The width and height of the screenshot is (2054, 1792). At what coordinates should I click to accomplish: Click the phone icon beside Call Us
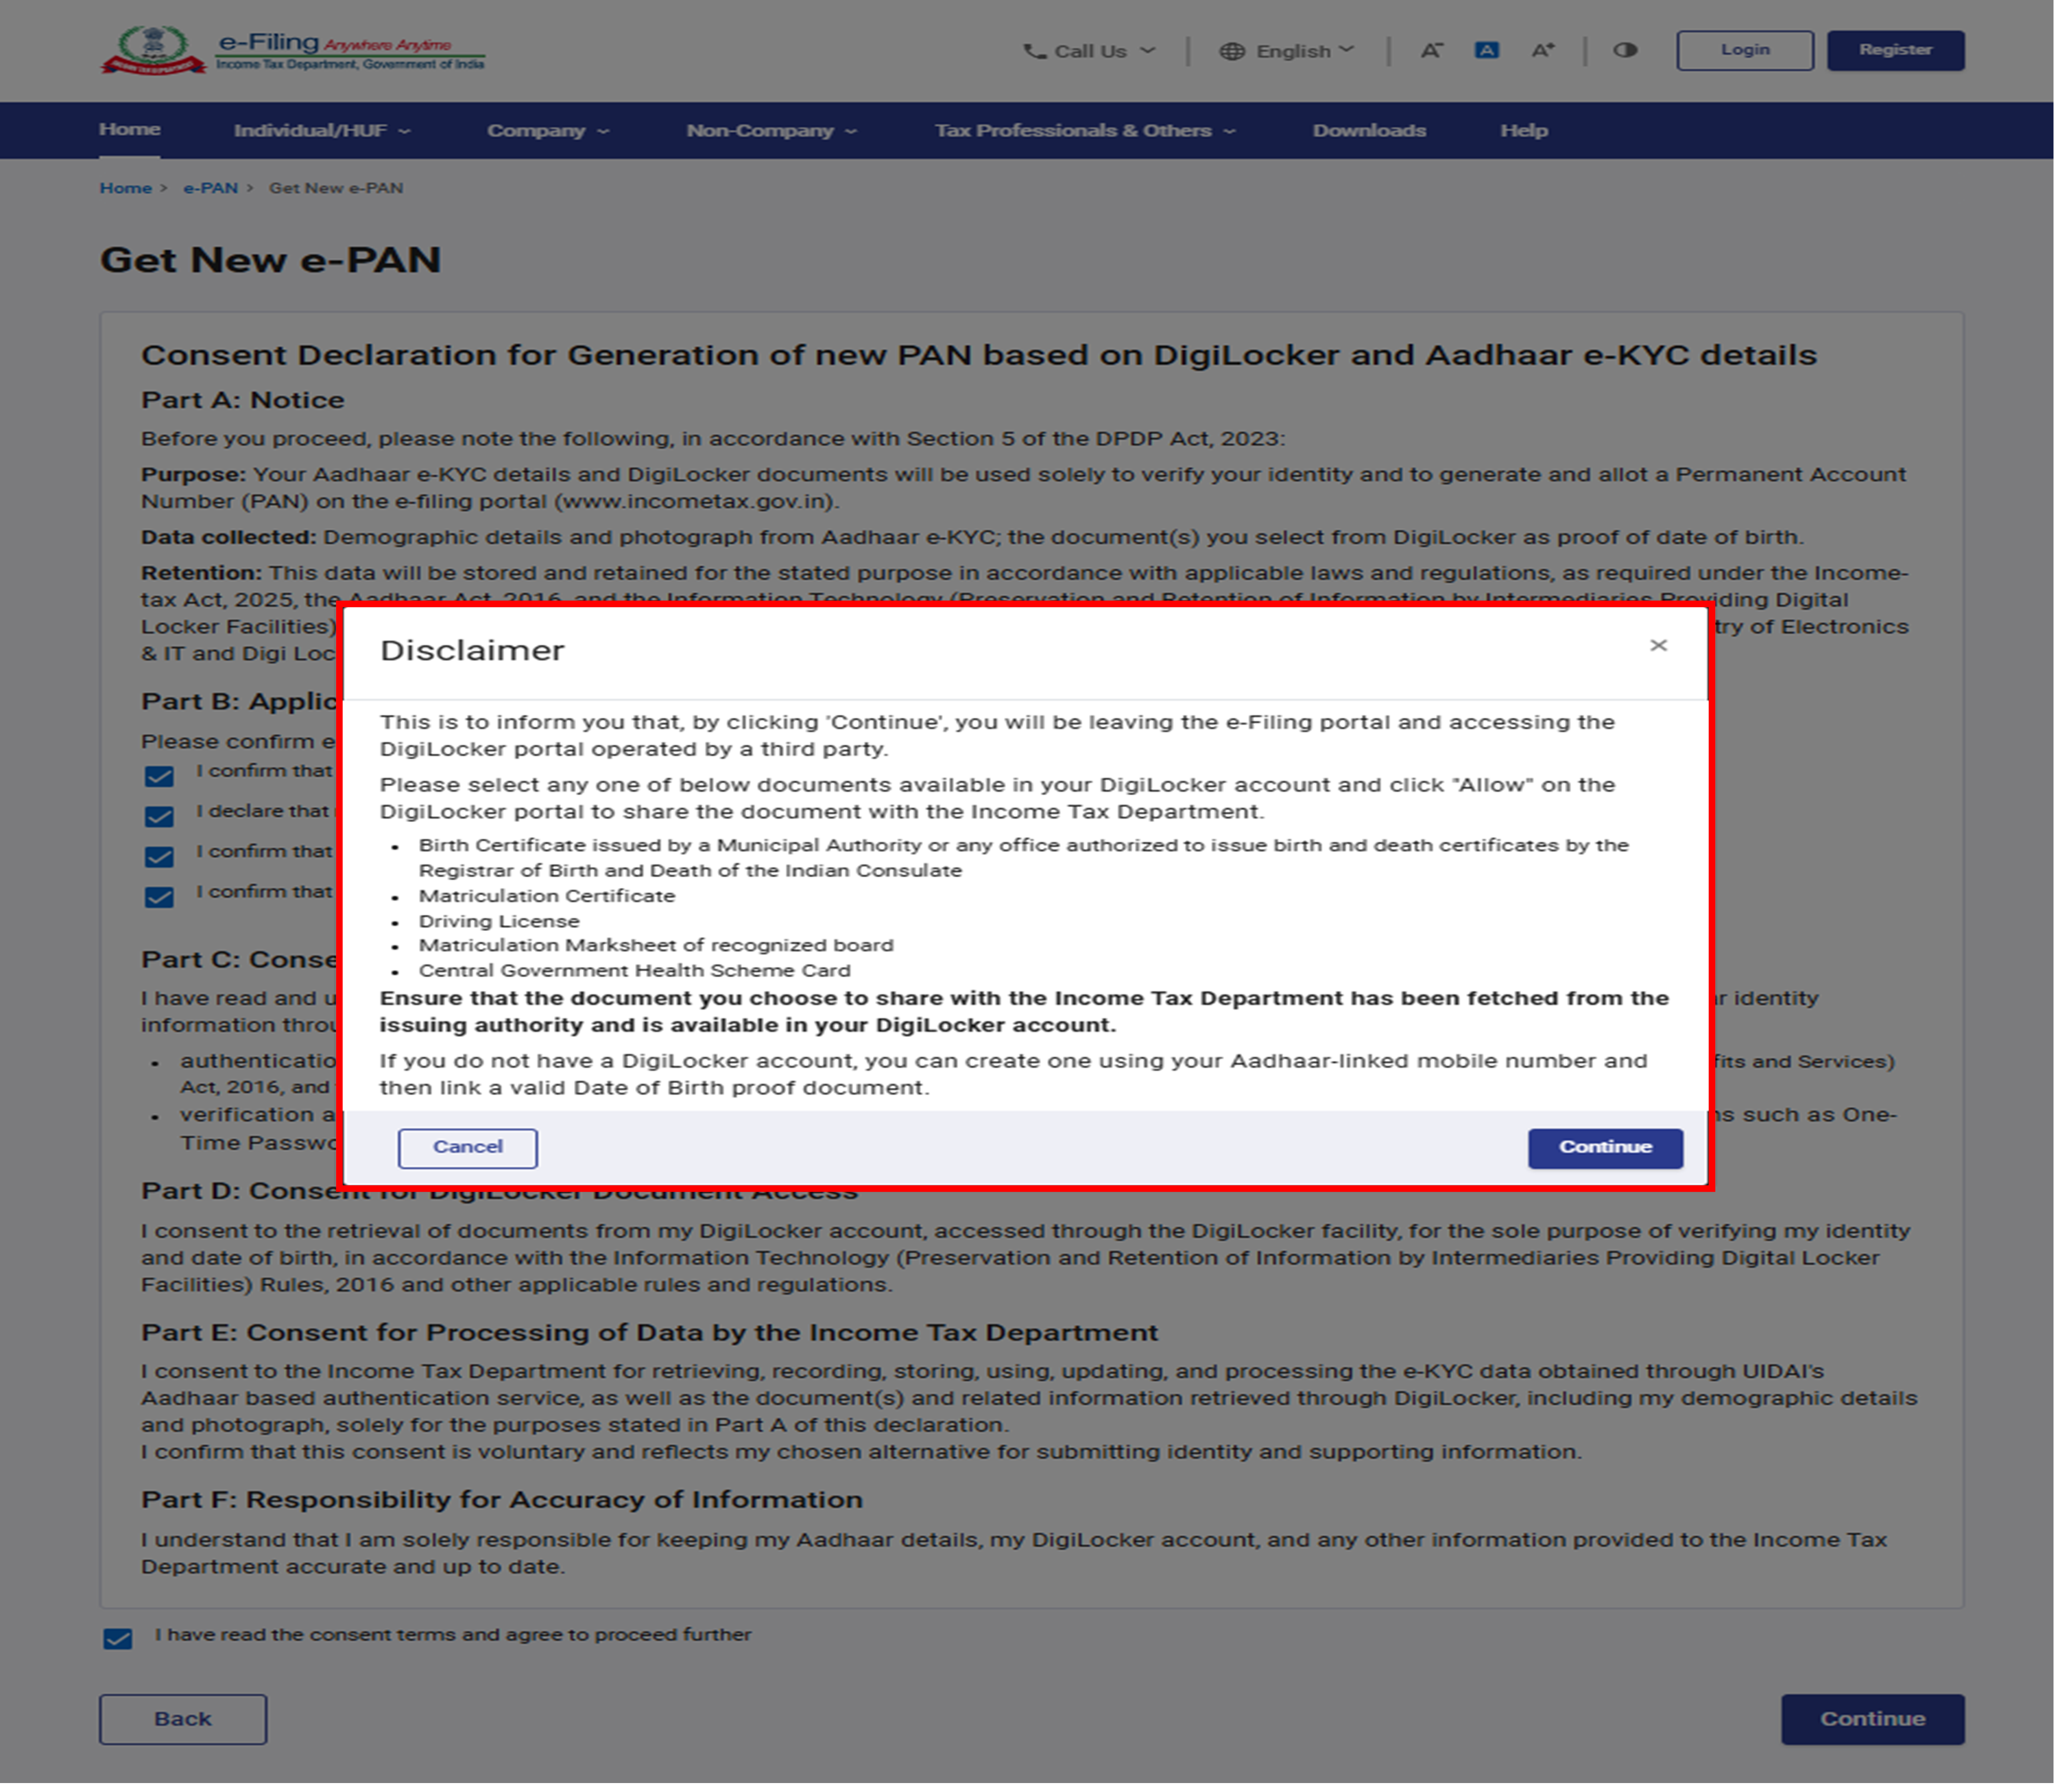(1034, 51)
